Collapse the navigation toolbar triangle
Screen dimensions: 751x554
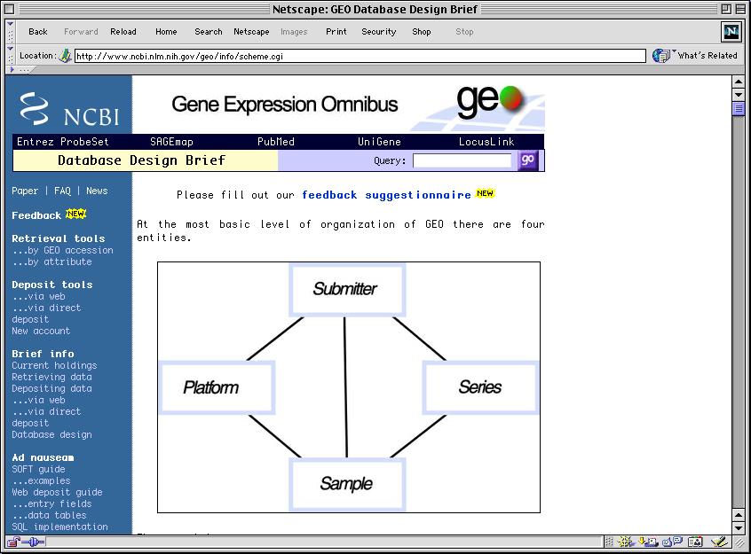(x=10, y=24)
